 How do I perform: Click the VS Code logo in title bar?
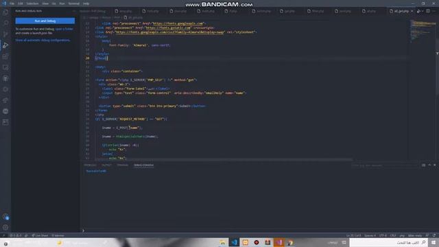[x=4, y=3]
